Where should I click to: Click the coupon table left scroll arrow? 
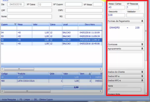[2, 69]
